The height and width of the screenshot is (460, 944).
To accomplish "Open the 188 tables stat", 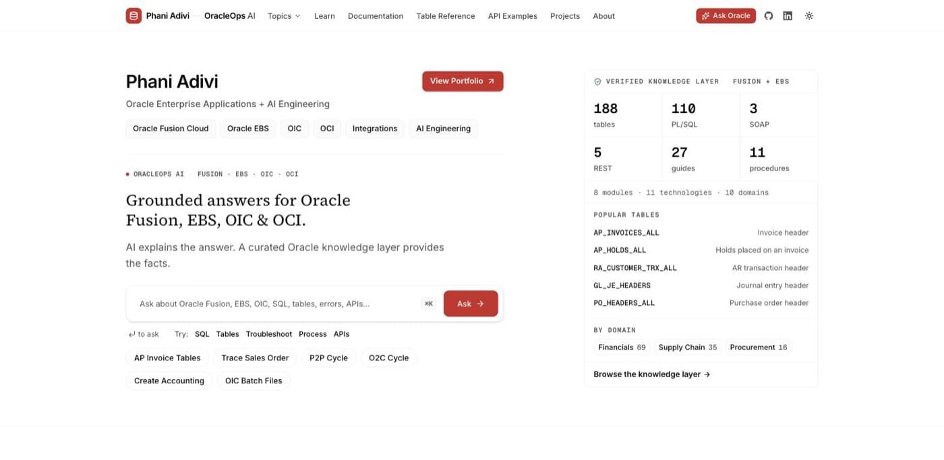I will pos(624,115).
